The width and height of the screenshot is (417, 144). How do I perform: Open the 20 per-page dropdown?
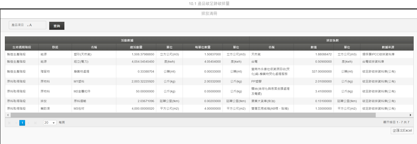[50, 123]
